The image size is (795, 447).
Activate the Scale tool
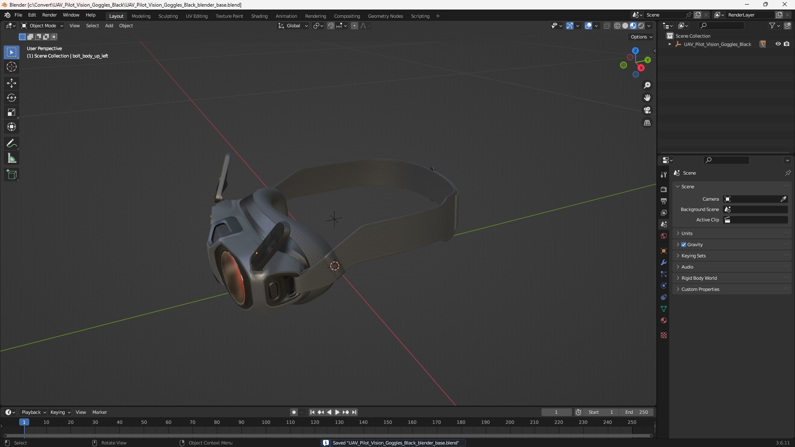(x=12, y=112)
